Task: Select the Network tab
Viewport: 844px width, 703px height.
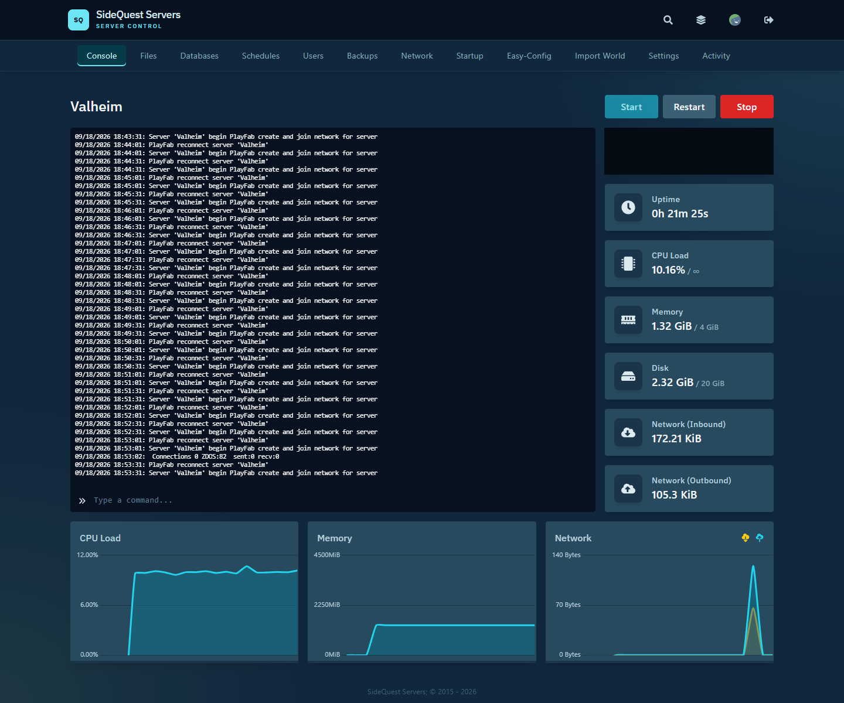Action: [x=417, y=56]
